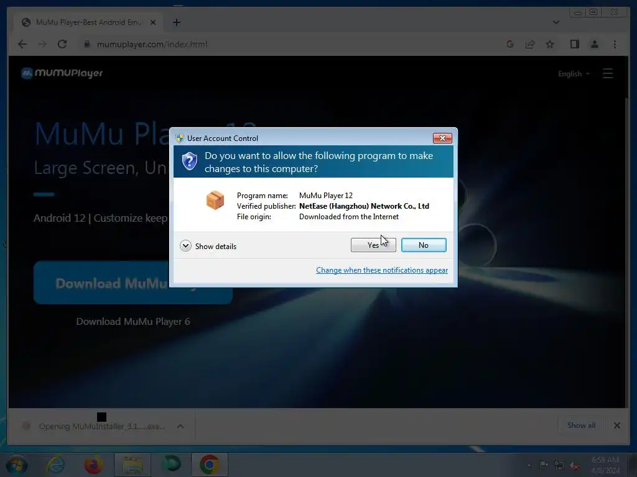The image size is (637, 477).
Task: Open Chrome profile icon
Action: tap(594, 44)
